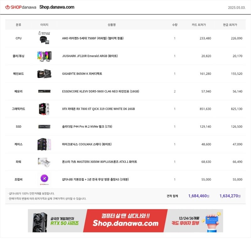
Task: Open JIUSHARK JF120R Emerald ARGB product link
Action: [90, 56]
